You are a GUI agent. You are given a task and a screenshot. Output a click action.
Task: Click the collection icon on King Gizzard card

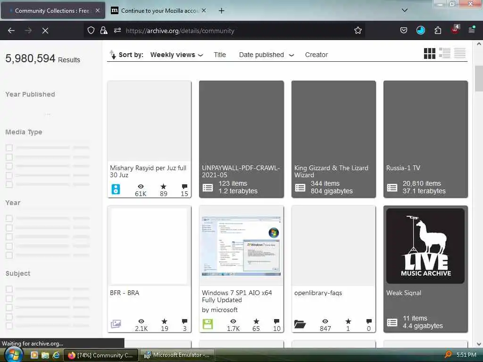pos(300,188)
